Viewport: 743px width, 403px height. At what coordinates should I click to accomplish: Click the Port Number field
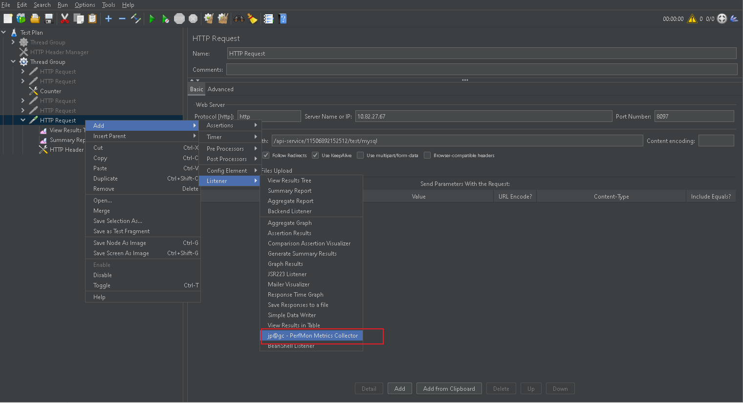point(694,116)
